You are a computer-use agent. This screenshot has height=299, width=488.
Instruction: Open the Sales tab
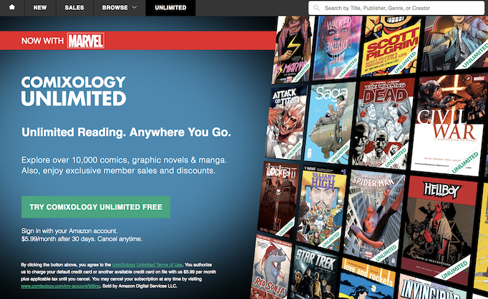click(74, 7)
